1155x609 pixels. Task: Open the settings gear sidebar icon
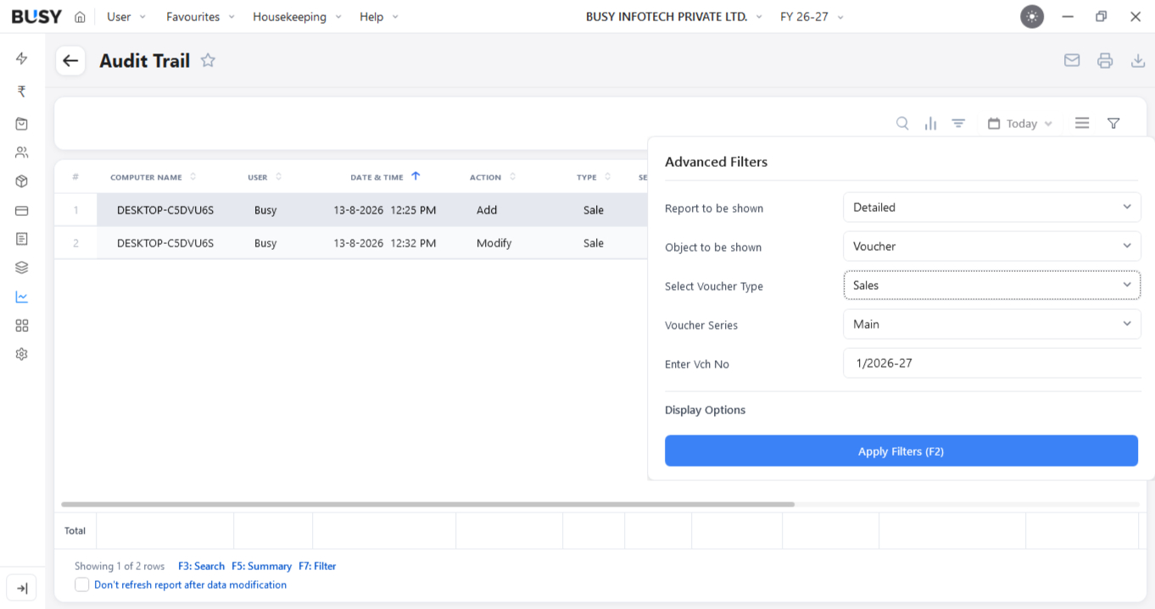click(x=22, y=355)
